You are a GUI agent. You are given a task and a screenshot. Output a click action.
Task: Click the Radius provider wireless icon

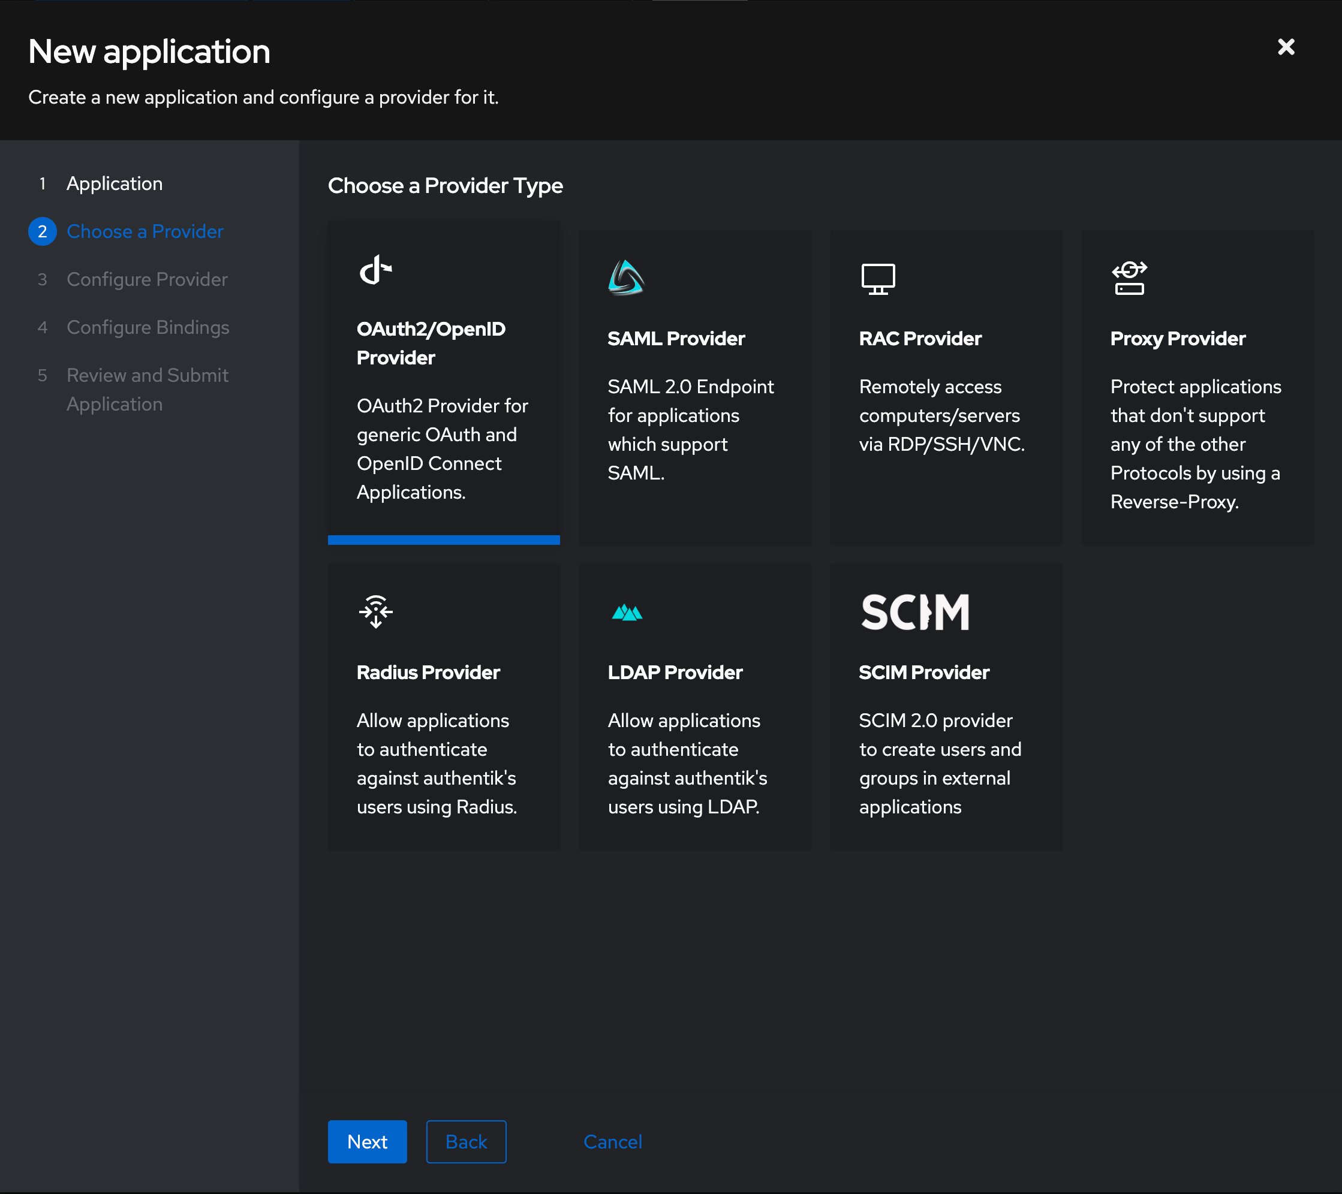coord(375,612)
